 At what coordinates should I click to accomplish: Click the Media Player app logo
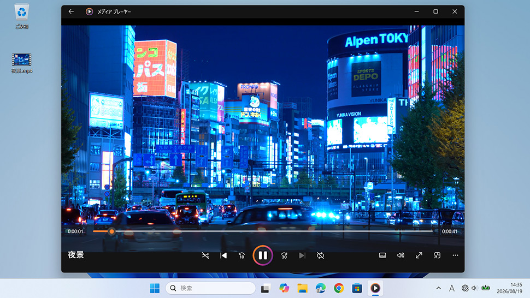[89, 11]
